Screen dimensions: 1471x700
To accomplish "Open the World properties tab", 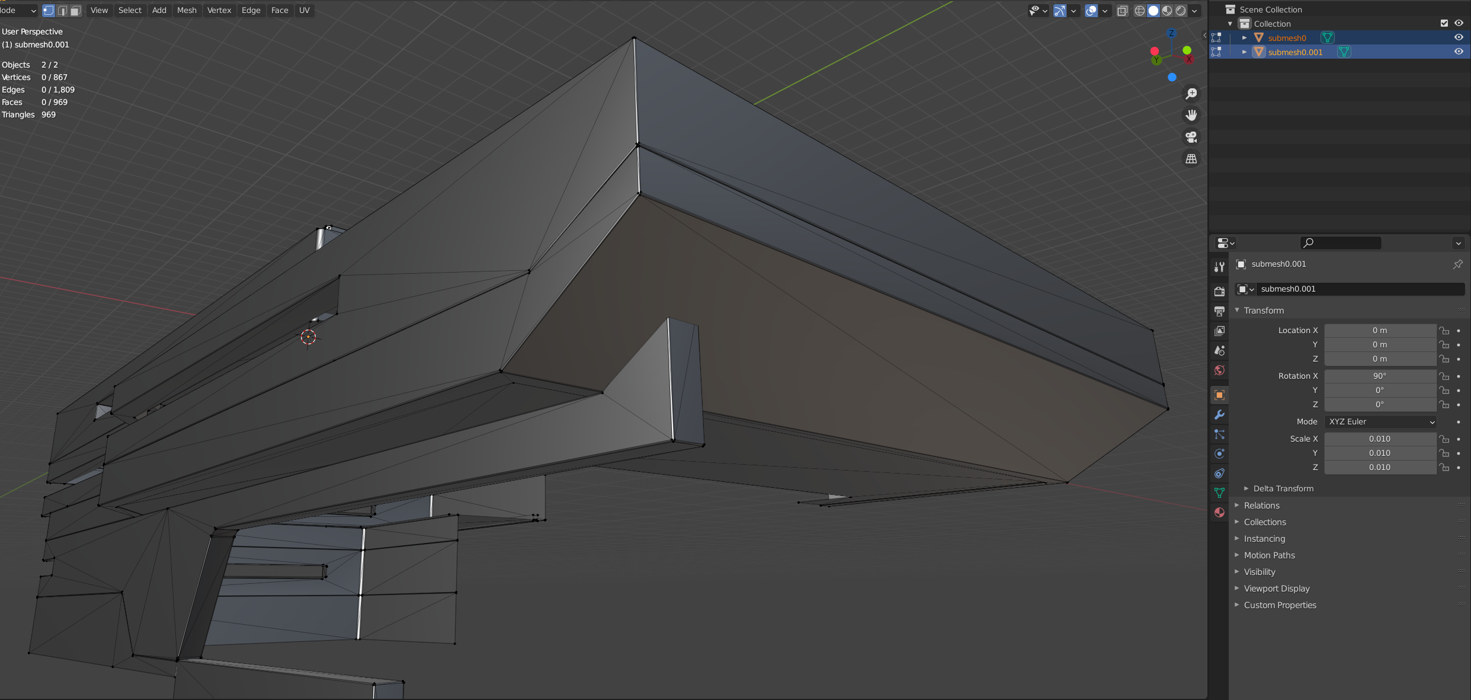I will pyautogui.click(x=1219, y=370).
